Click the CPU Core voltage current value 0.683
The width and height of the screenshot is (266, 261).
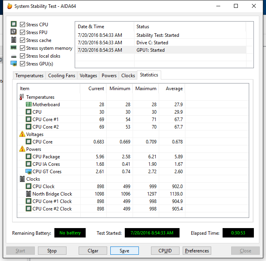tap(99, 142)
